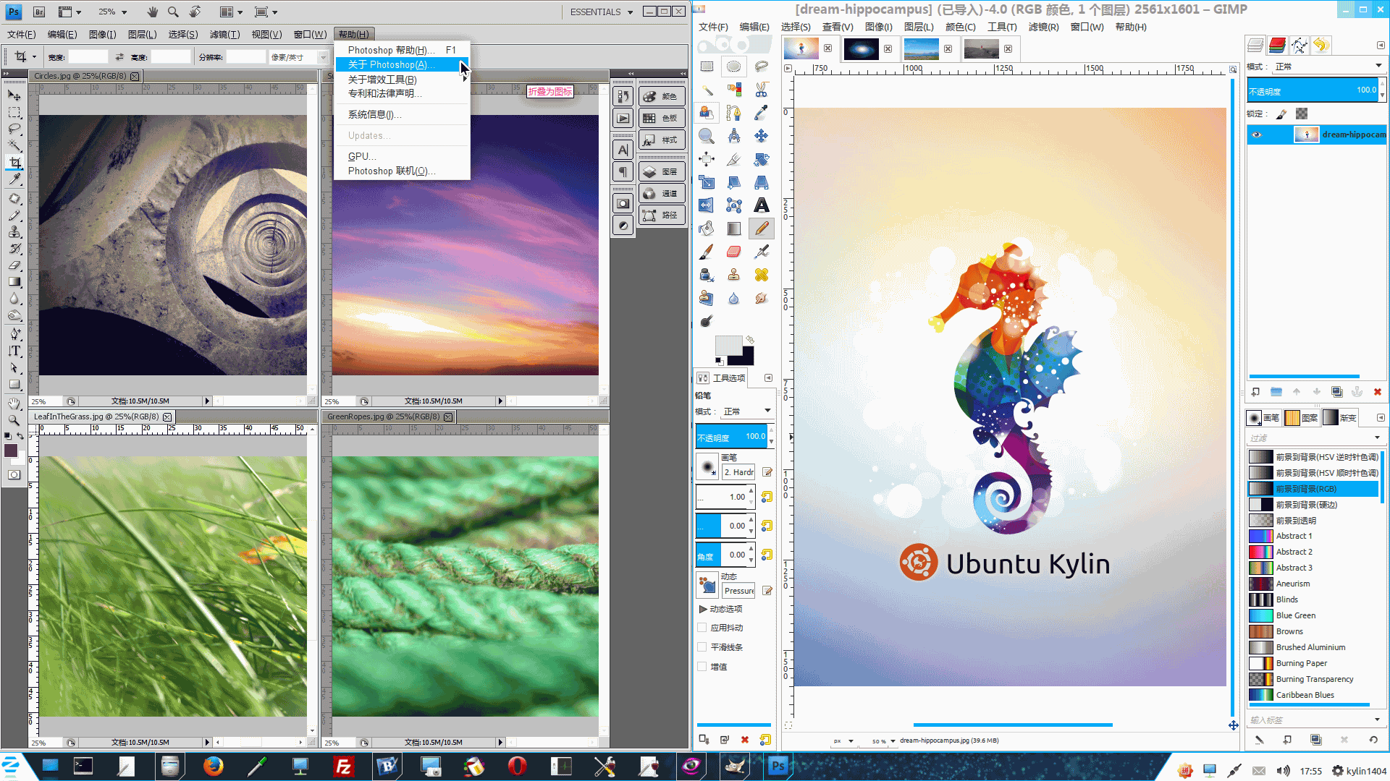Select the GIMP Paintbrush tool
This screenshot has width=1390, height=781.
706,252
